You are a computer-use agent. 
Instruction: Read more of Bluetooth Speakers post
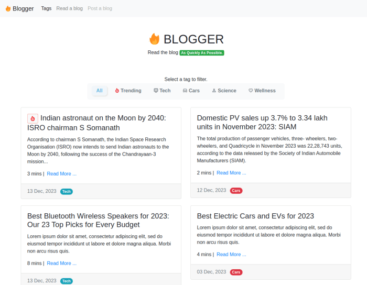[61, 263]
